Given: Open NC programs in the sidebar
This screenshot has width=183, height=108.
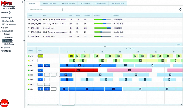Looking at the screenshot, I should 9,24.
